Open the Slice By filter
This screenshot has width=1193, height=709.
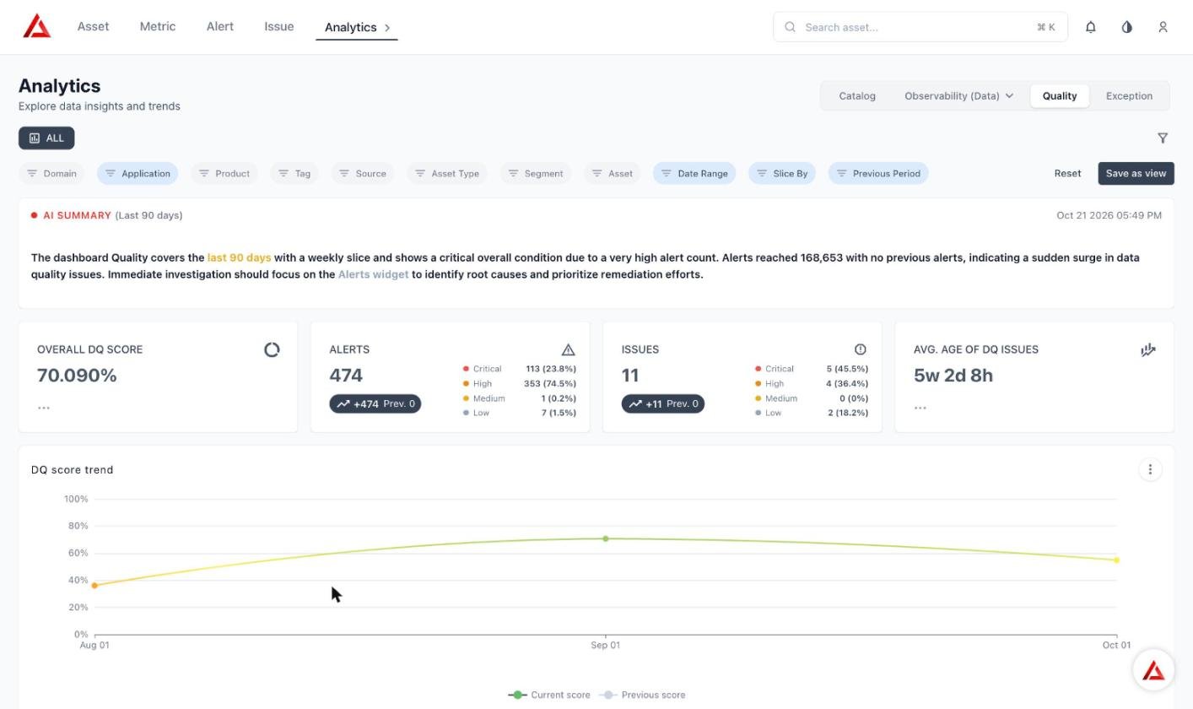(782, 173)
